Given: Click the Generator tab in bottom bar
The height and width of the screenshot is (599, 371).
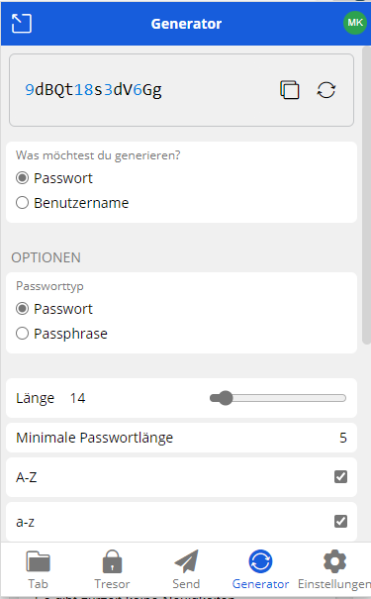Looking at the screenshot, I should click(x=261, y=569).
